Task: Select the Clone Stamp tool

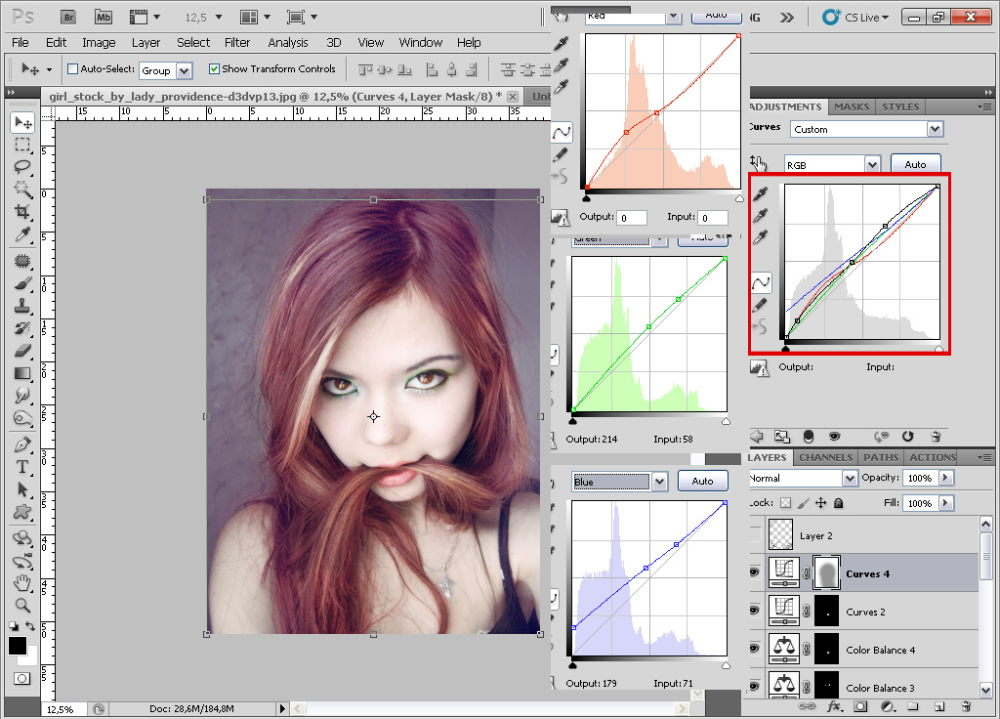Action: [23, 306]
